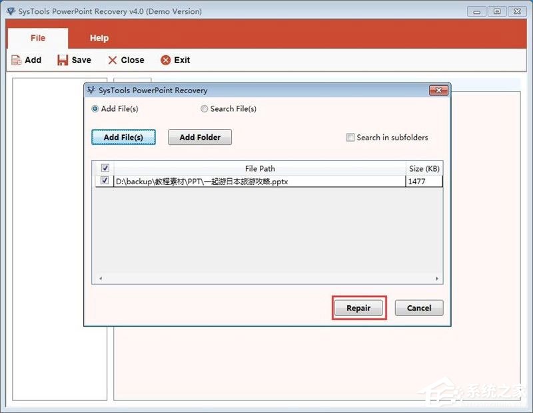The width and height of the screenshot is (533, 413).
Task: Open the Add File(s) file picker
Action: pyautogui.click(x=123, y=137)
